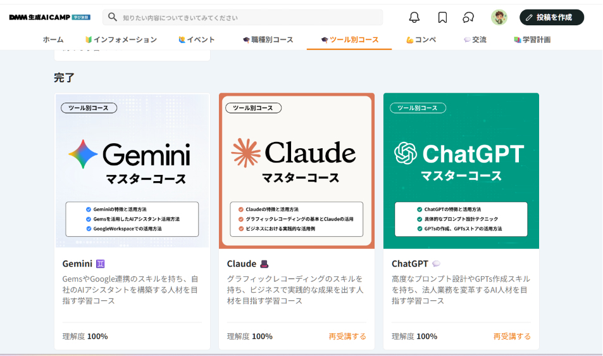
Task: Click the search magnifier icon
Action: pos(112,17)
